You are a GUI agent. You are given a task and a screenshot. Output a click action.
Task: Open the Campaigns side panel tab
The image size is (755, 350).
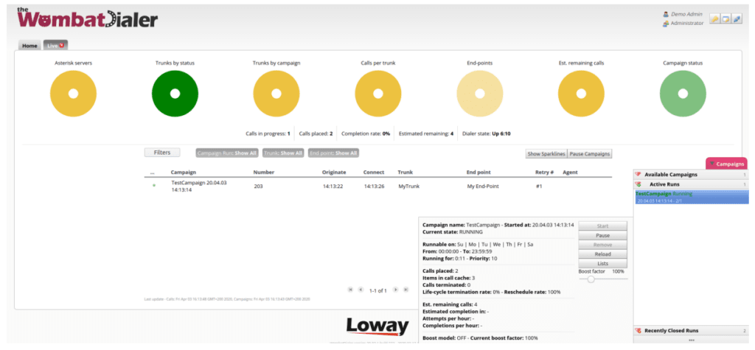728,164
